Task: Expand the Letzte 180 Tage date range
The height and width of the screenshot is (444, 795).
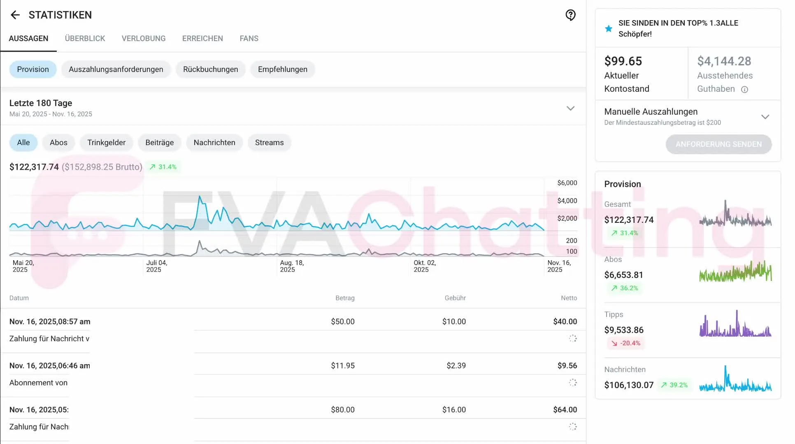Action: pyautogui.click(x=570, y=109)
